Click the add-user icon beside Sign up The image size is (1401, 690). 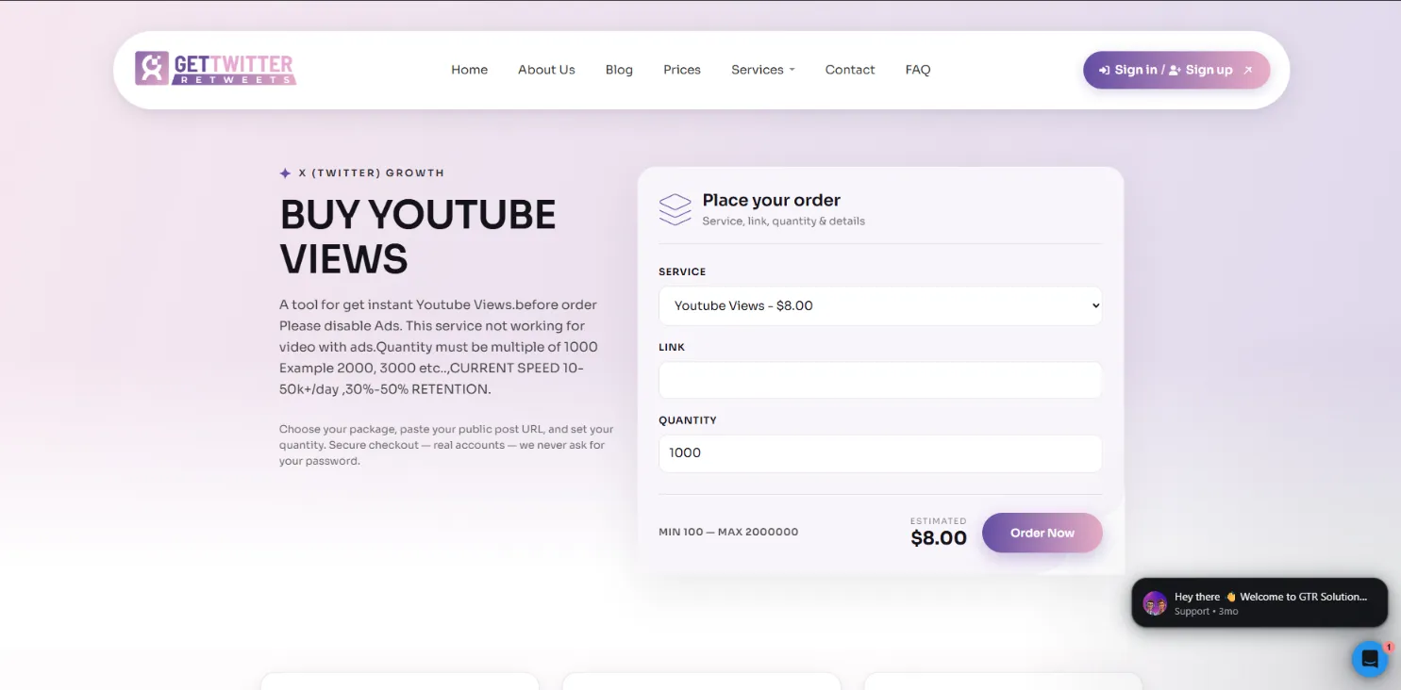pos(1173,69)
